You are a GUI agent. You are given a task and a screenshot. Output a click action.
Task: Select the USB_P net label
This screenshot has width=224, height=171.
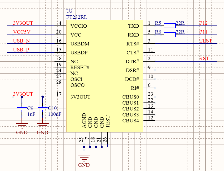pos(21,50)
